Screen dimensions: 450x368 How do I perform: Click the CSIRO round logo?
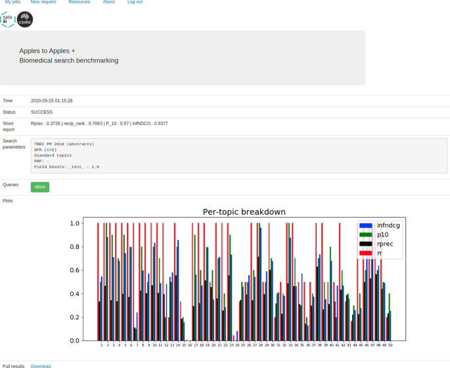click(25, 20)
